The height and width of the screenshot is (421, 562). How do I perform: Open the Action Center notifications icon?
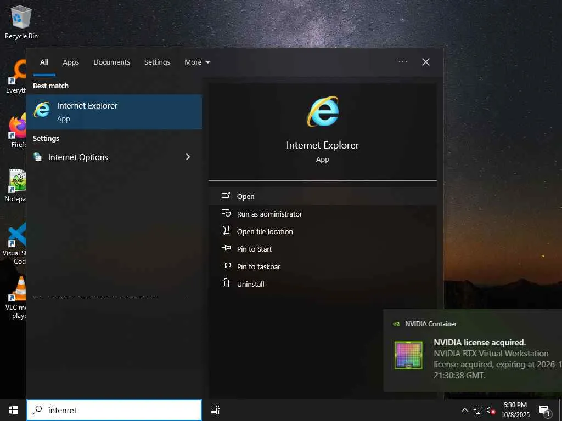click(545, 411)
